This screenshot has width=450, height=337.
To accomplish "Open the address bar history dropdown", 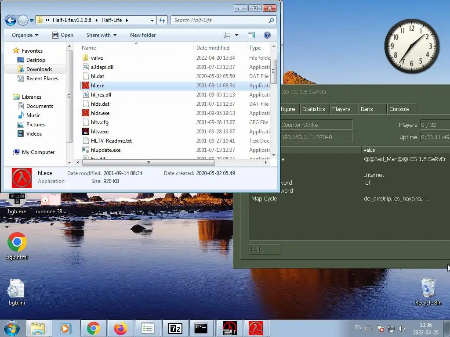I will click(152, 20).
